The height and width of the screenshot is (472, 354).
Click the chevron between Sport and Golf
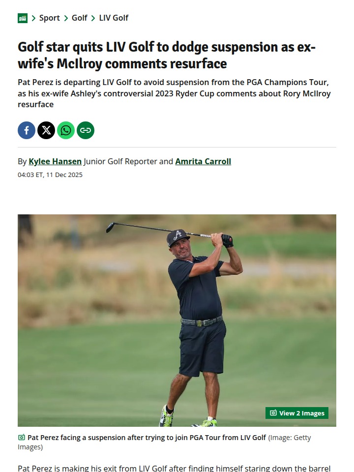[66, 18]
